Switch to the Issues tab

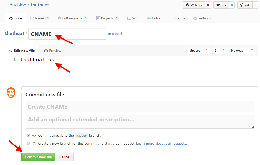[40, 18]
